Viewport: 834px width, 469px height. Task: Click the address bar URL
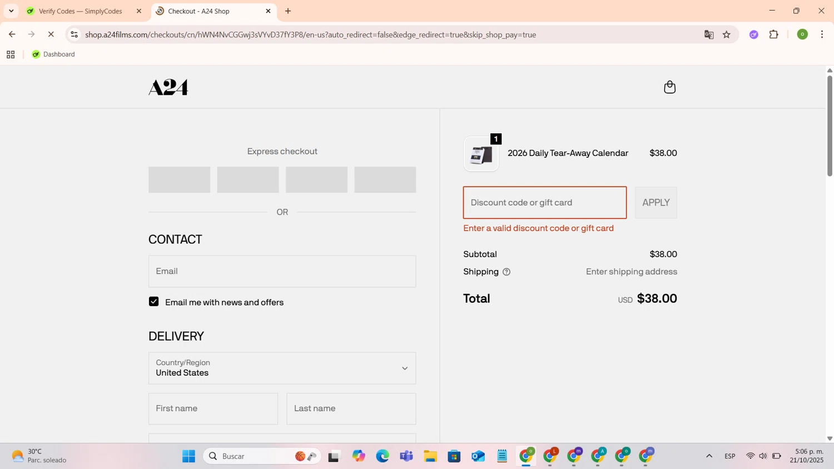(310, 34)
